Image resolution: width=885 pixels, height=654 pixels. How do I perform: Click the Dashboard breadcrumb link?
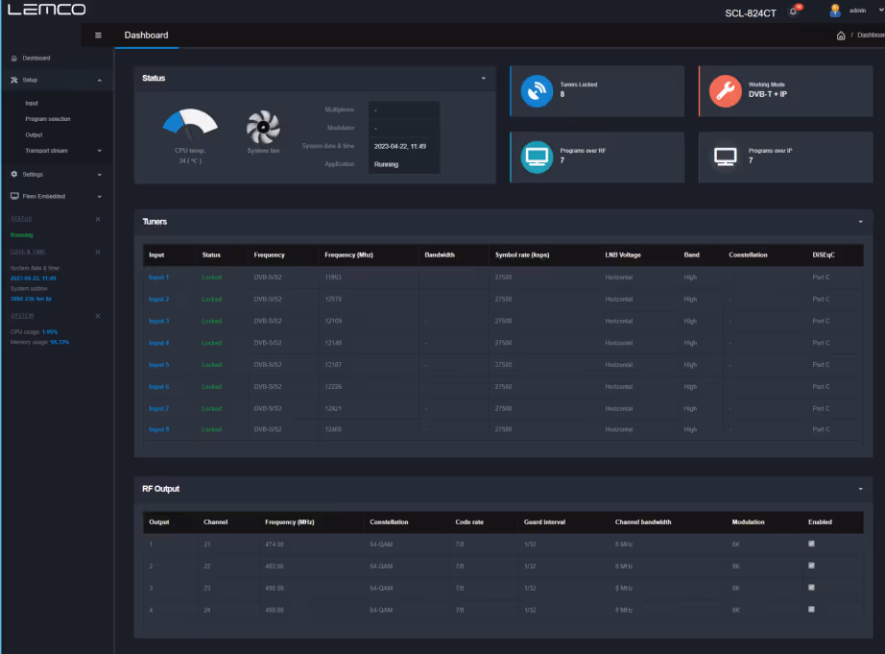(871, 35)
